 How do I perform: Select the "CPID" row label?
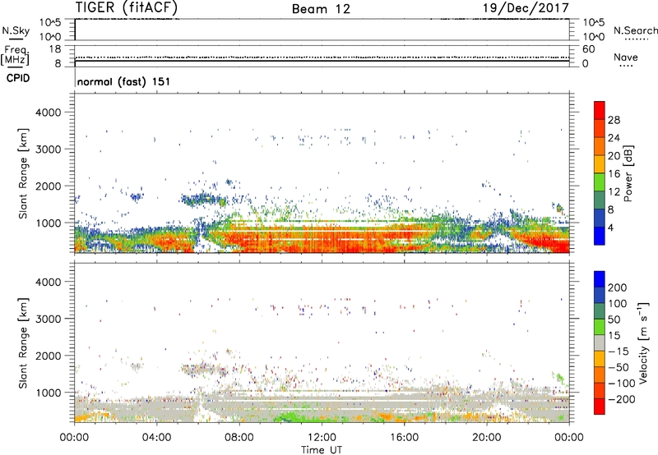(x=18, y=78)
